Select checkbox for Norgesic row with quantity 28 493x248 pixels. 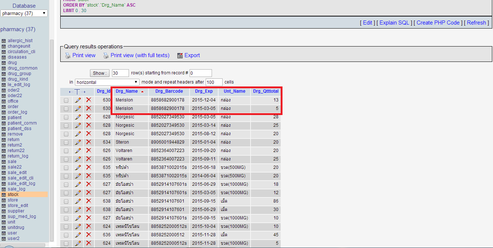66,117
